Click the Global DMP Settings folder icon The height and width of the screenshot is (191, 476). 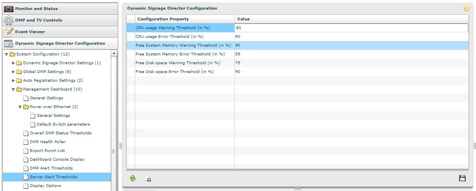pos(19,72)
